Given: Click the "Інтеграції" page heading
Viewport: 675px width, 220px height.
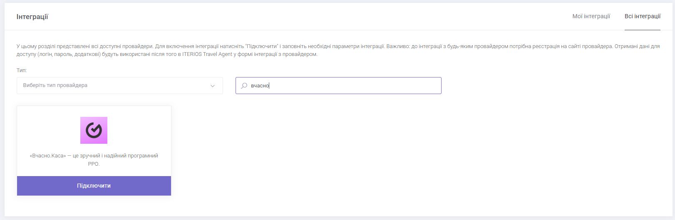Looking at the screenshot, I should click(32, 17).
